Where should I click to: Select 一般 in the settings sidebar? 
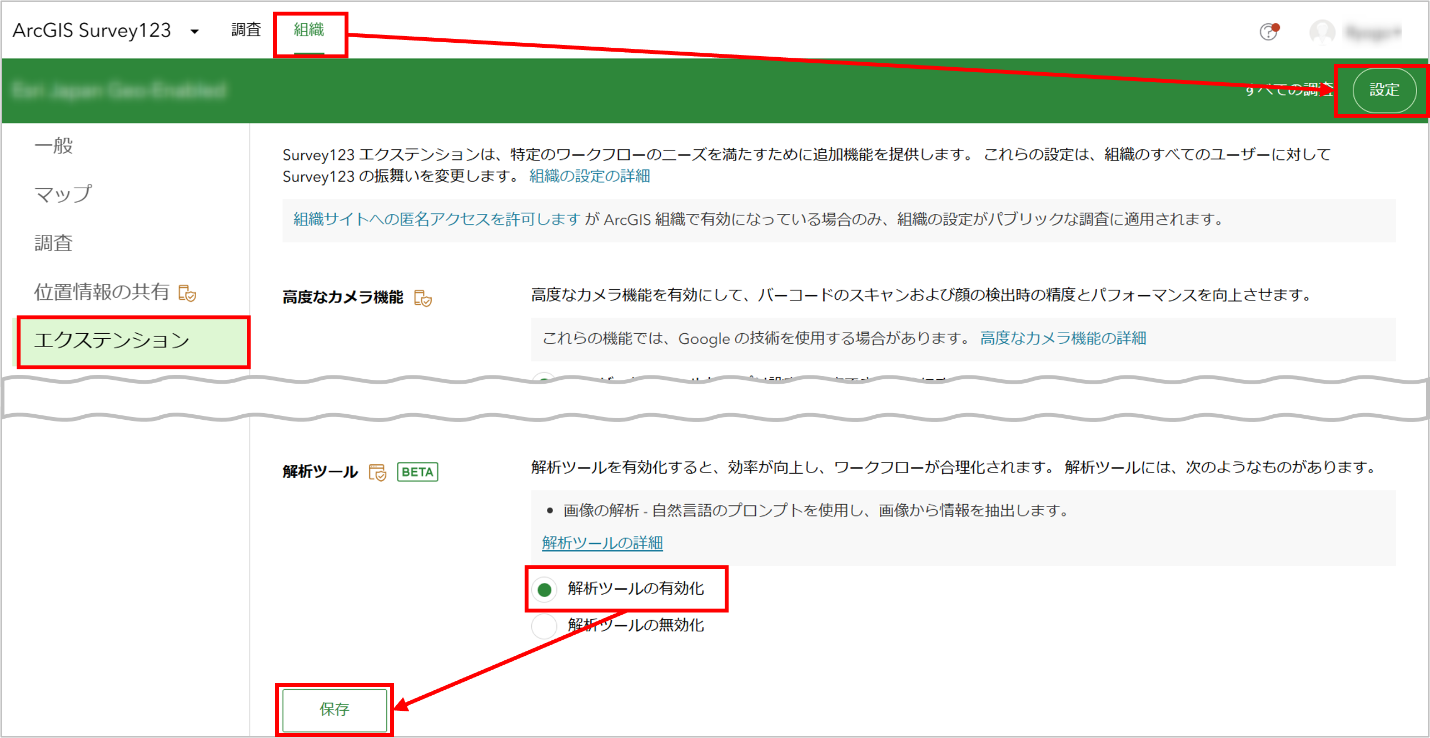pos(54,146)
